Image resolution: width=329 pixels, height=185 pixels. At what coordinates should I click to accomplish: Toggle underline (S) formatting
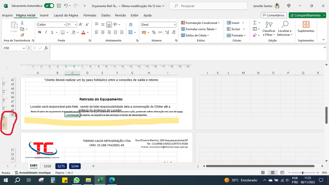(52, 32)
